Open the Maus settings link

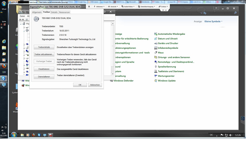[x=161, y=53]
